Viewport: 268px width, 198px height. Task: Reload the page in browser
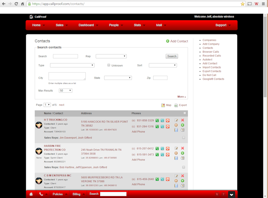tap(16, 4)
